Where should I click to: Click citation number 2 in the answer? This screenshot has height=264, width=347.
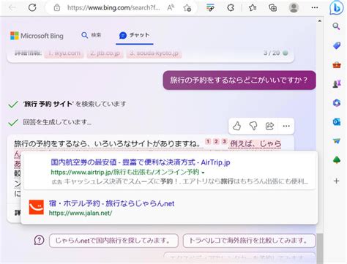pos(216,141)
